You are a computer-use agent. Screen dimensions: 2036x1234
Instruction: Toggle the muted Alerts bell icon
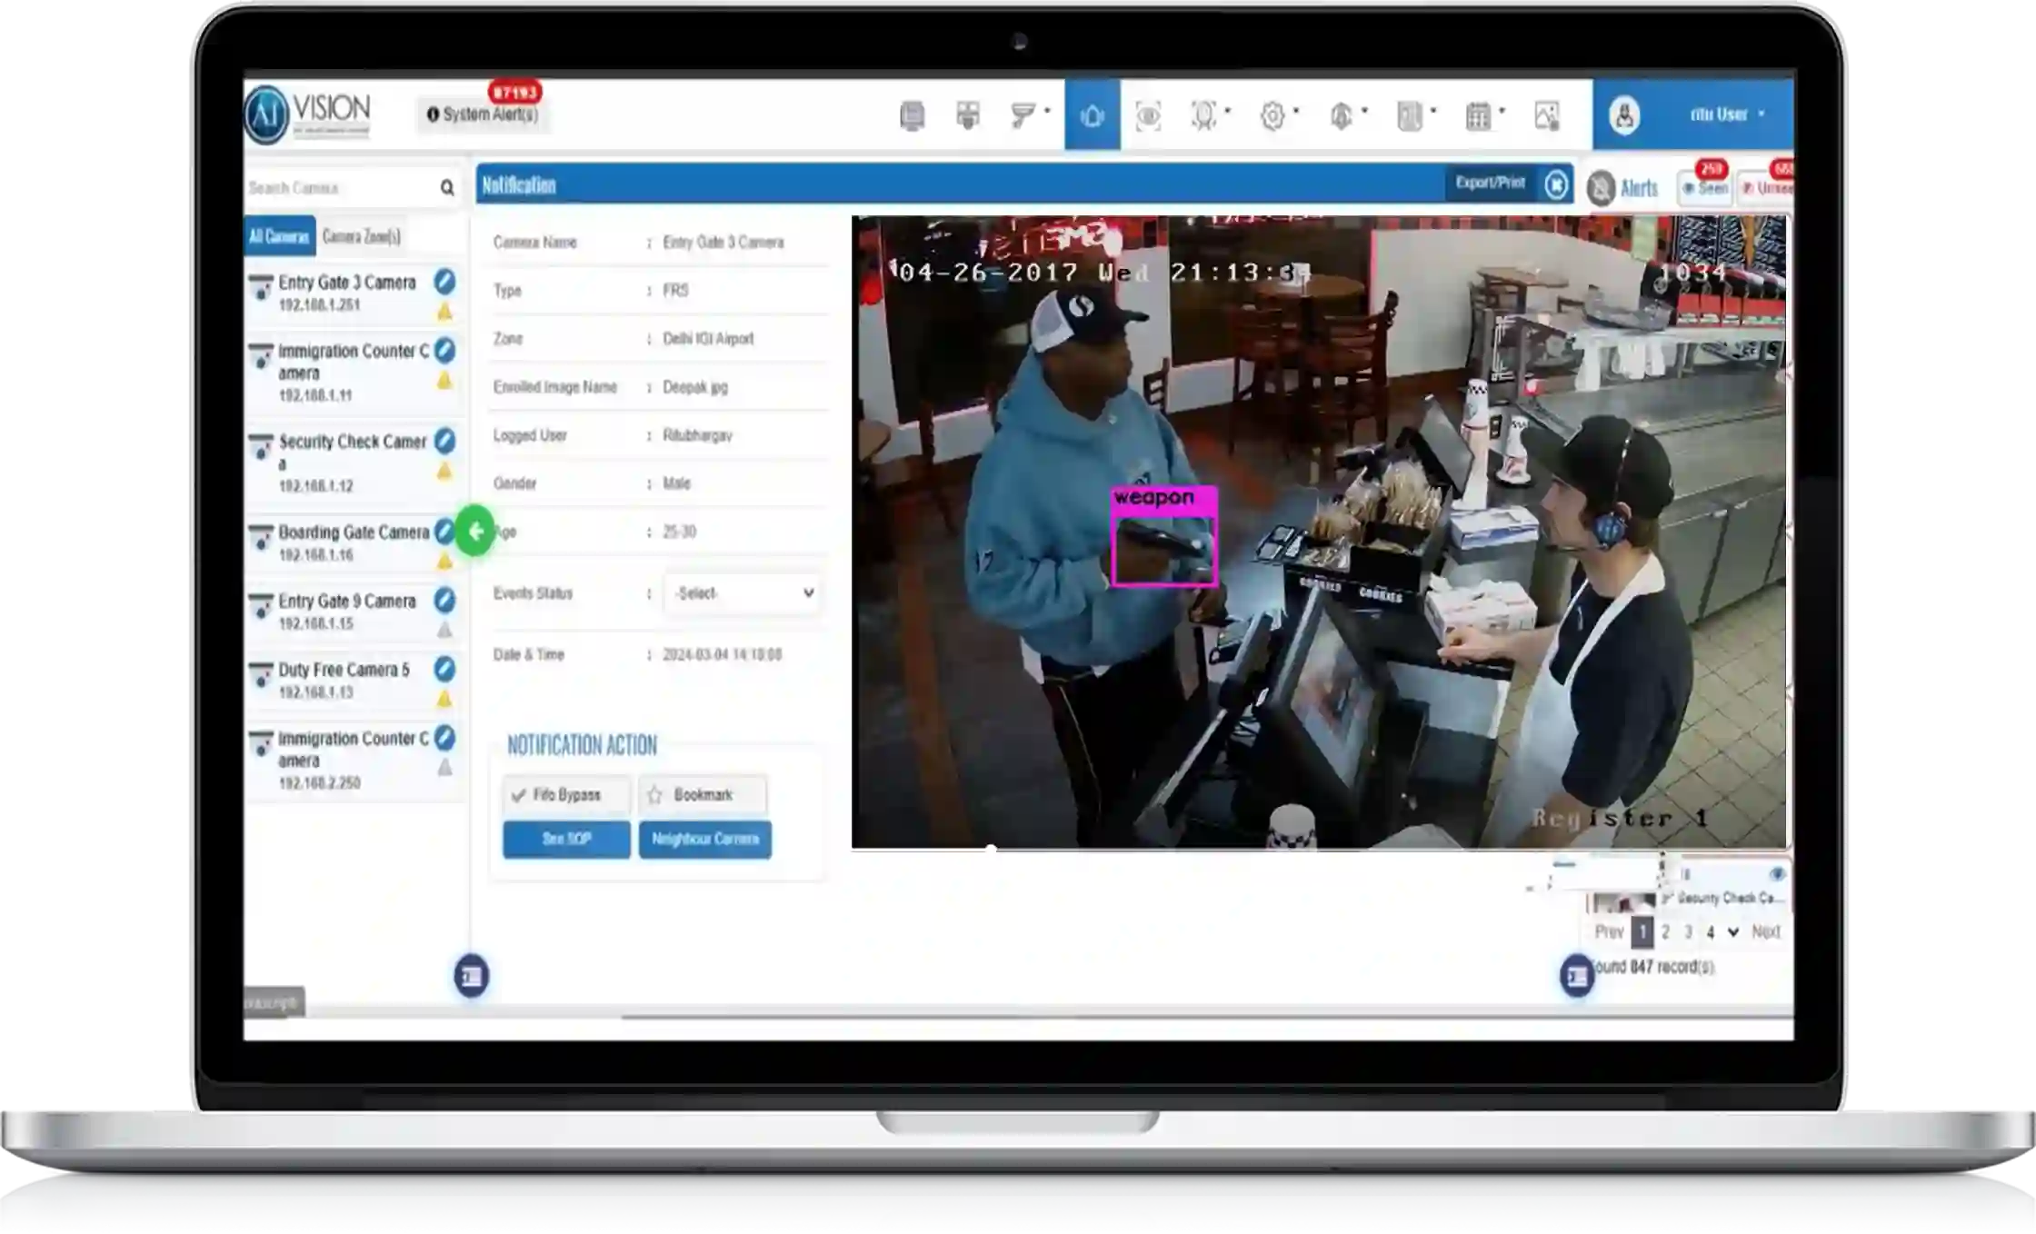coord(1602,188)
